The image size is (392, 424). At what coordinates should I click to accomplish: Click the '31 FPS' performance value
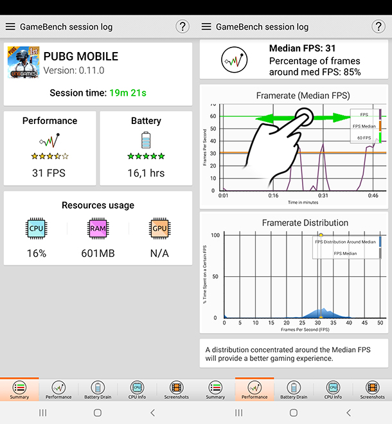tap(49, 173)
